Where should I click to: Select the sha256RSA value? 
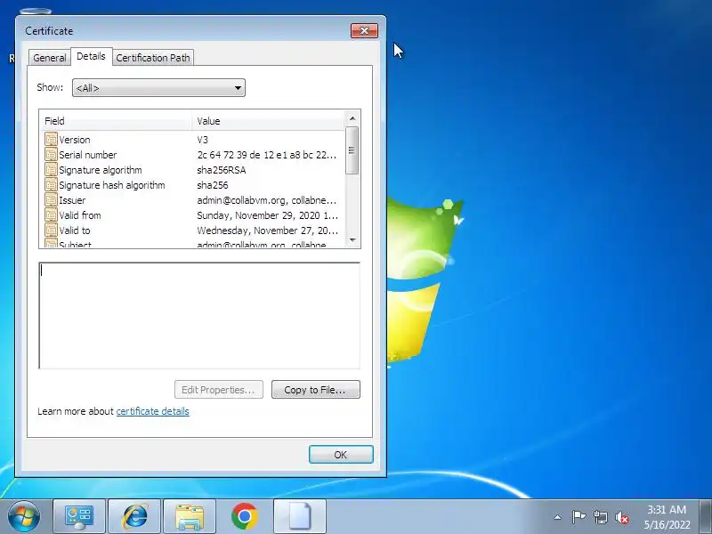[x=221, y=170]
